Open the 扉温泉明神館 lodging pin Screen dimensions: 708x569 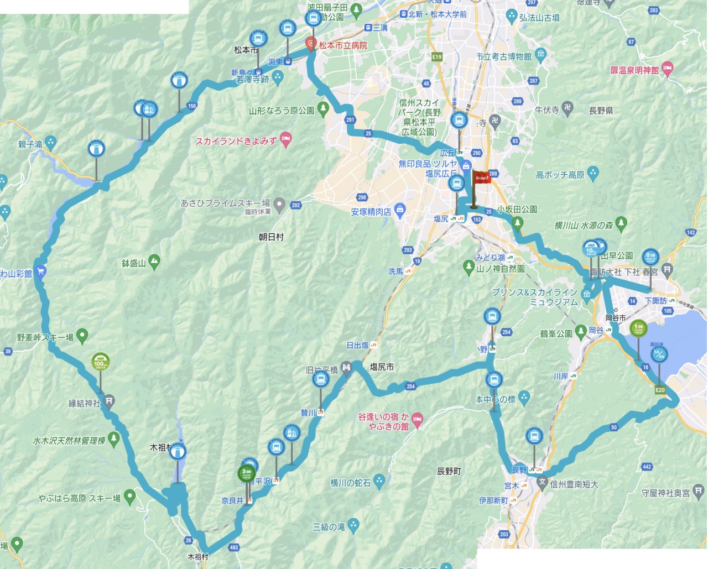tap(667, 70)
